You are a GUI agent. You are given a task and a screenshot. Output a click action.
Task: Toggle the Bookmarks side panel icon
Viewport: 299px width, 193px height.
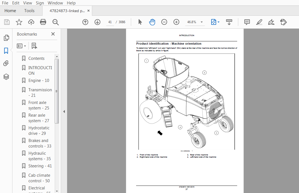[x=6, y=51]
